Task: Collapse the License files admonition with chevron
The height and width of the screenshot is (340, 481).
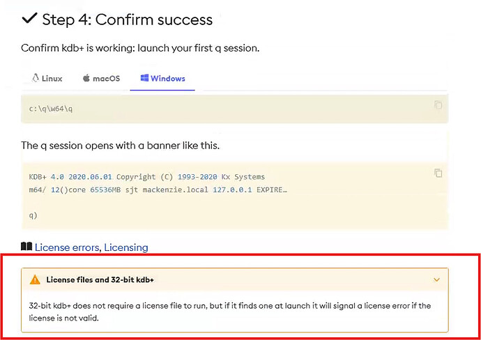Action: tap(436, 279)
